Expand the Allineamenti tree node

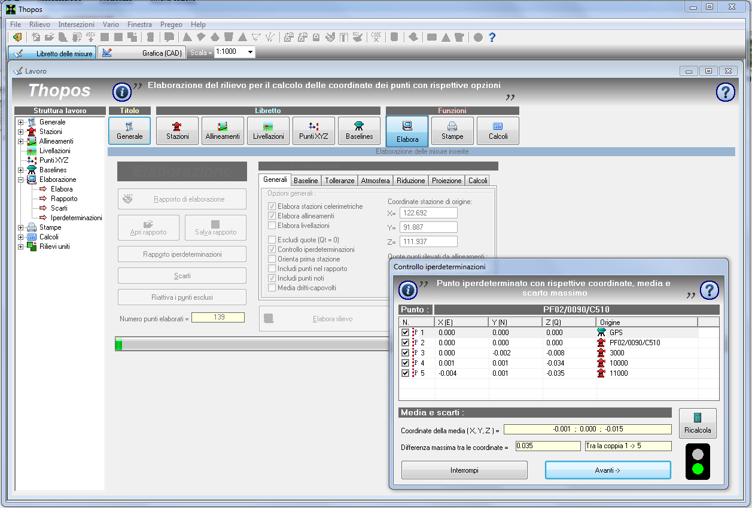[x=20, y=141]
